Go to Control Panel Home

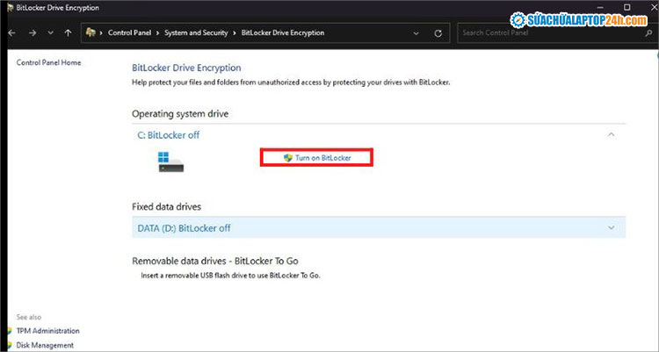pyautogui.click(x=48, y=62)
